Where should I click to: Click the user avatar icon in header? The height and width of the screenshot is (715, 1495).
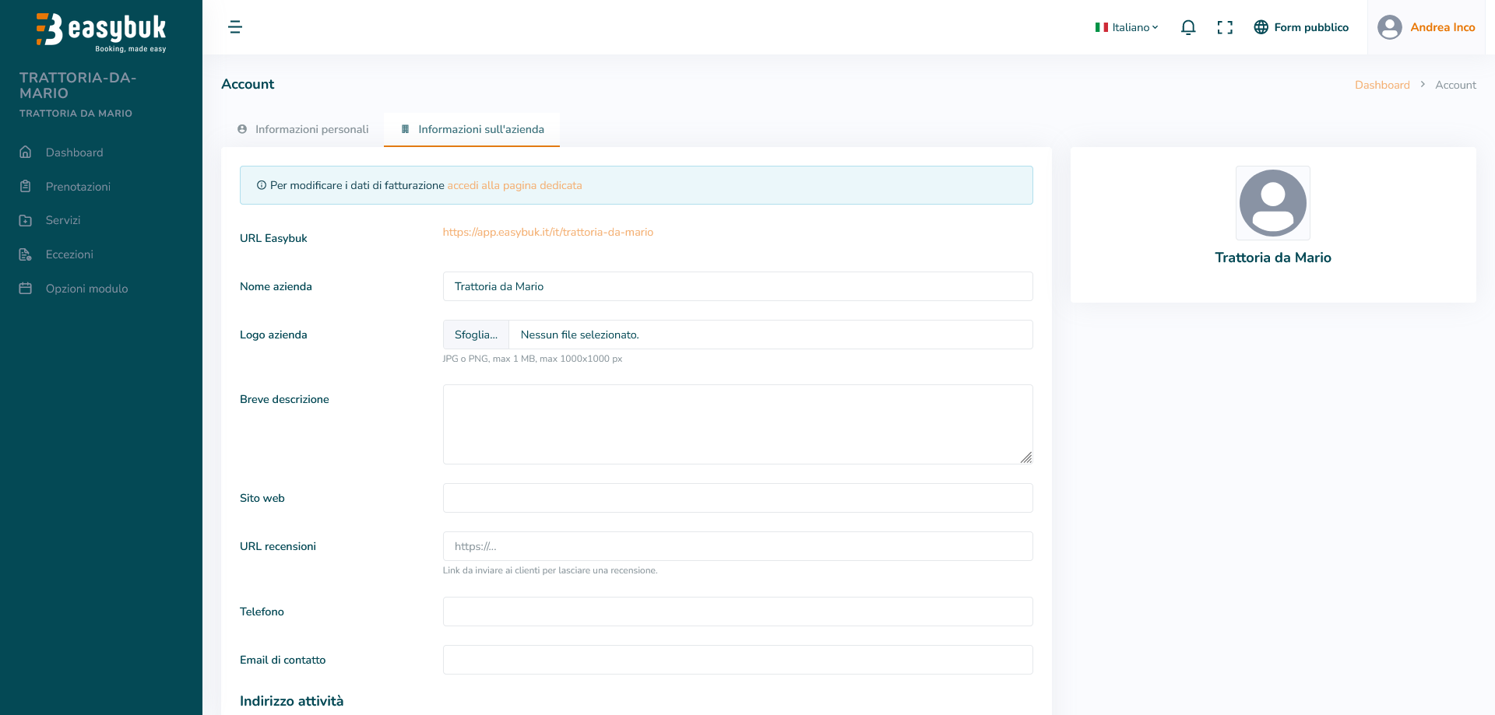[x=1390, y=27]
